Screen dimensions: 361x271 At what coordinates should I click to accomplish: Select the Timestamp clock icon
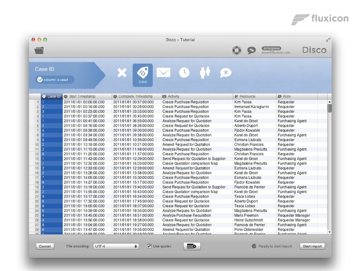(184, 73)
